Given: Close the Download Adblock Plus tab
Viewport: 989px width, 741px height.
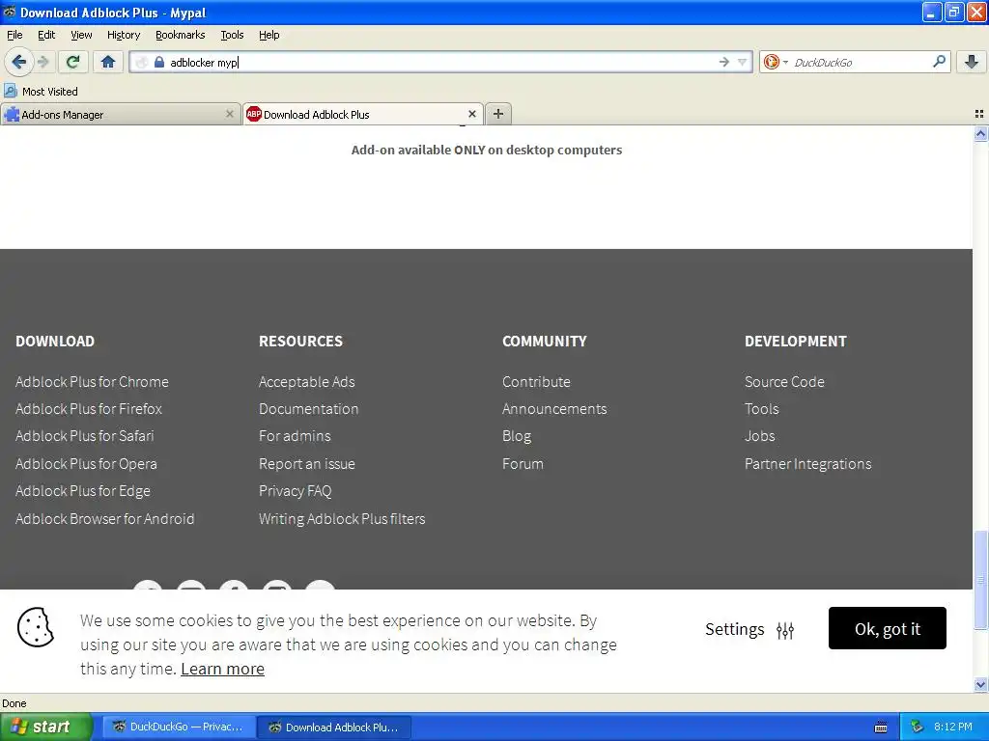Looking at the screenshot, I should pyautogui.click(x=471, y=114).
